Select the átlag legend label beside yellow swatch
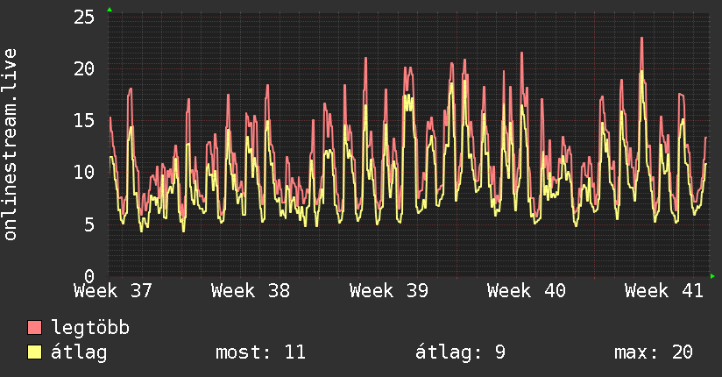This screenshot has width=722, height=377. tap(79, 352)
